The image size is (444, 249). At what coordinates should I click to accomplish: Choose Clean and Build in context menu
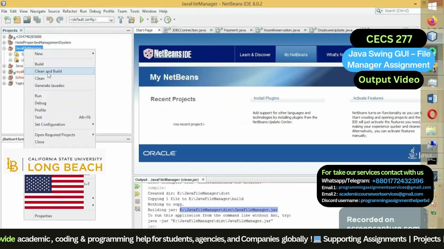pyautogui.click(x=60, y=71)
